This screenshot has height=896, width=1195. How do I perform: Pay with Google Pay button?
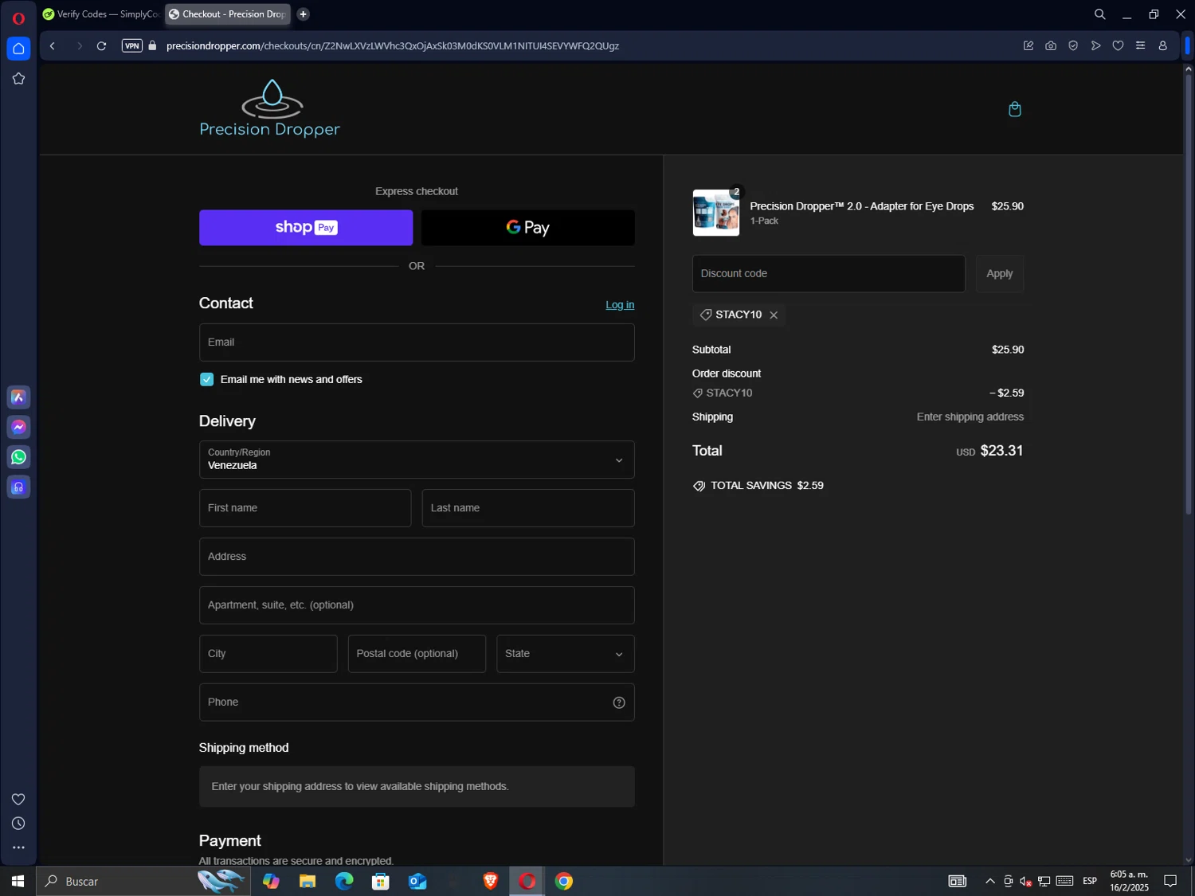point(528,228)
